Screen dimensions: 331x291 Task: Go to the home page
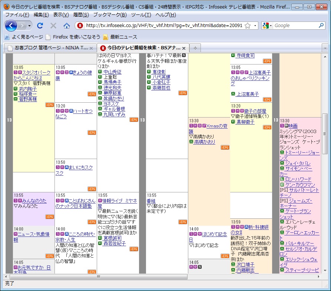click(67, 26)
